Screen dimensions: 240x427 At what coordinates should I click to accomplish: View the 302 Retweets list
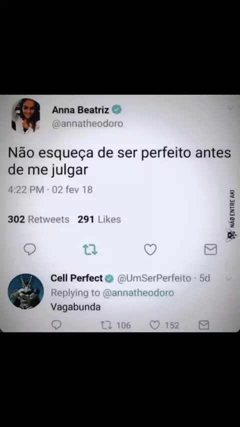tap(38, 219)
